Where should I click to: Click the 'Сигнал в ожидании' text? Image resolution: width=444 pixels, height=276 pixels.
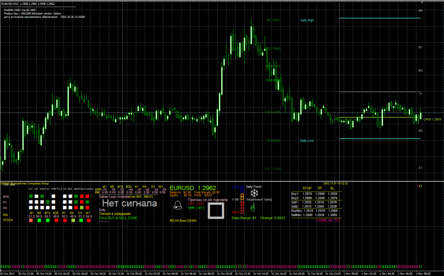(x=115, y=214)
